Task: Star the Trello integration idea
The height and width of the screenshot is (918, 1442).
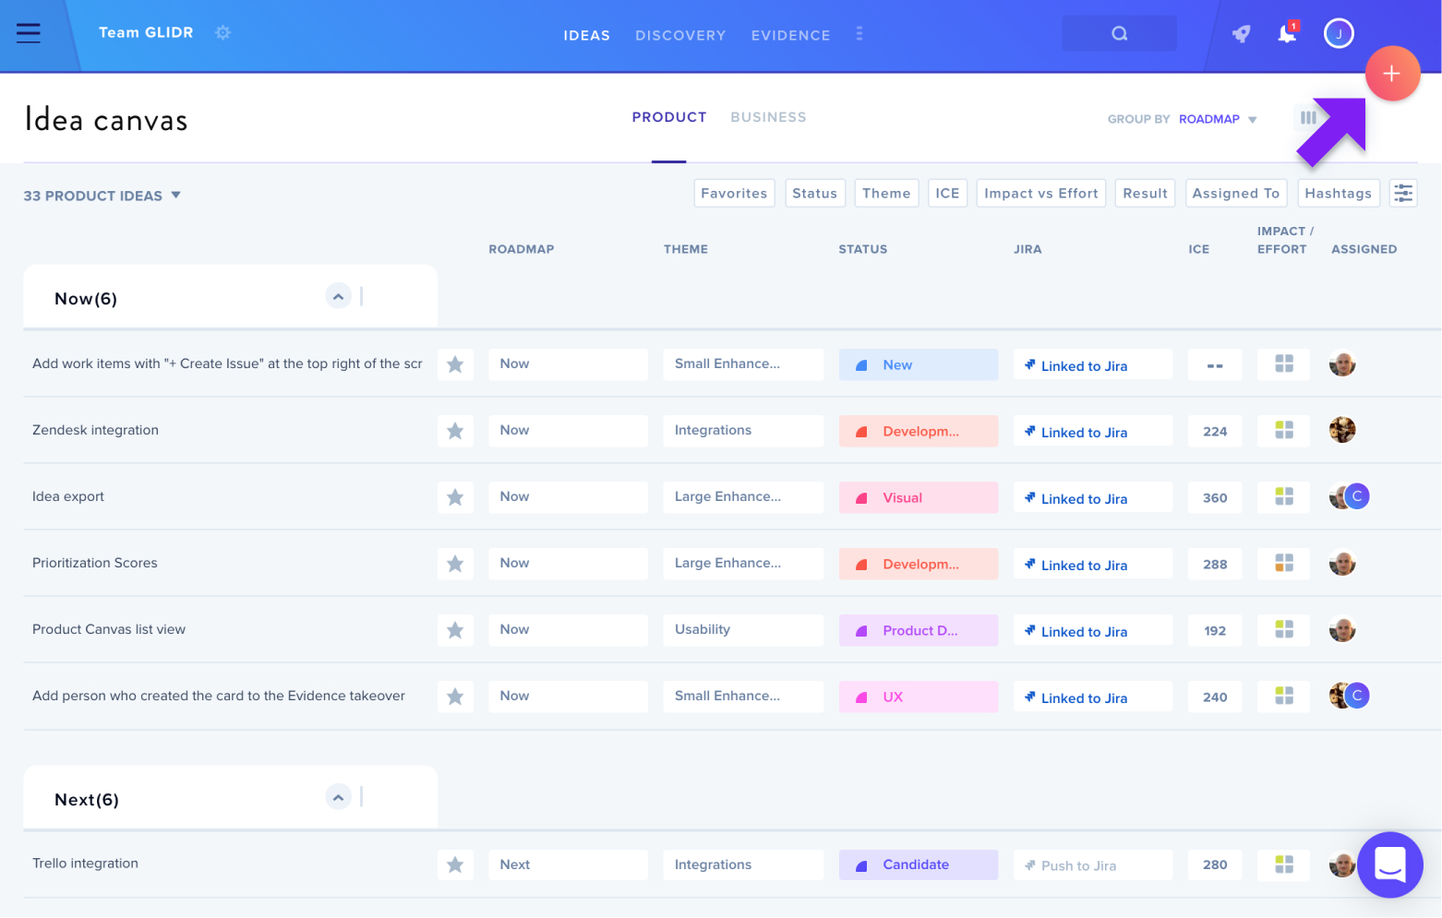Action: pyautogui.click(x=455, y=864)
